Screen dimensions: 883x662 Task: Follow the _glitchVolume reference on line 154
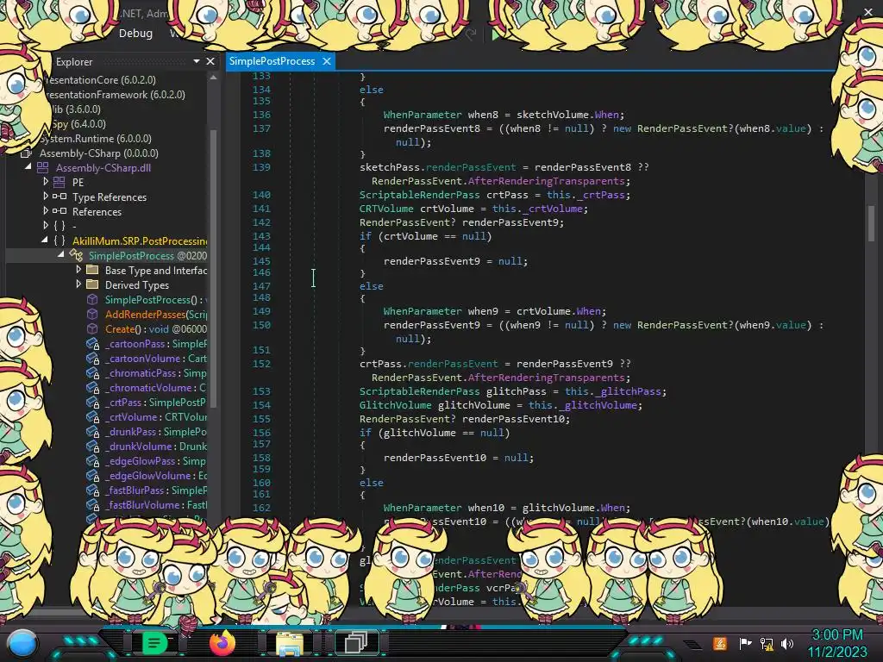click(x=600, y=405)
